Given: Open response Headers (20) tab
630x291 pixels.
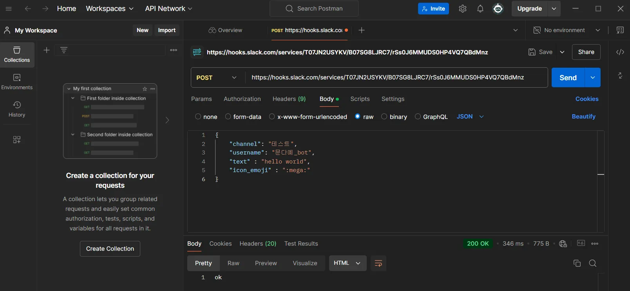Looking at the screenshot, I should [258, 244].
